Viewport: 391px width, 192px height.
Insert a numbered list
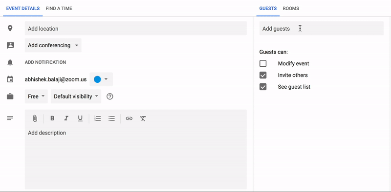[97, 118]
